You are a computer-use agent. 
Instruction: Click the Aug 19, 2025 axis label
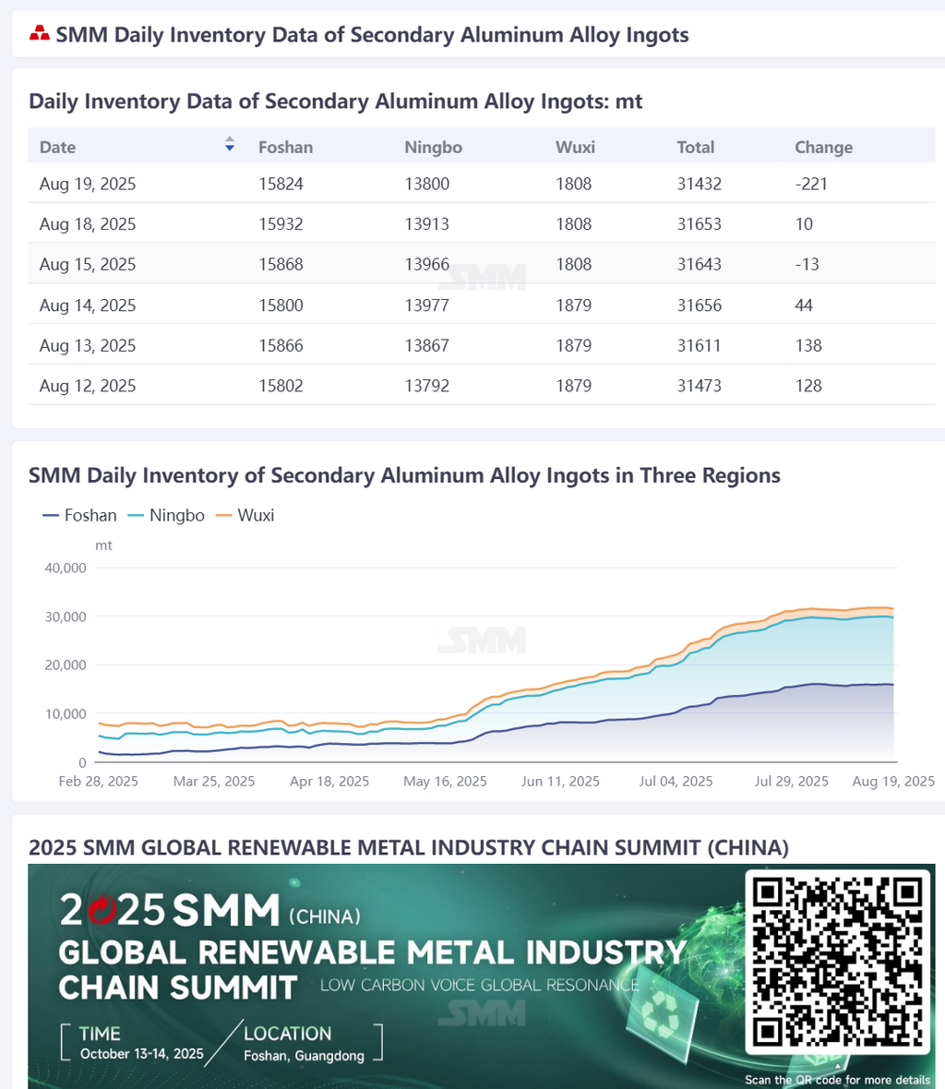pyautogui.click(x=893, y=782)
